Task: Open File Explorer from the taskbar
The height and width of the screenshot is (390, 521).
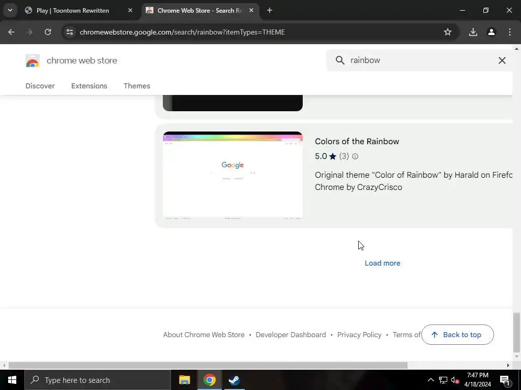Action: pos(184,380)
